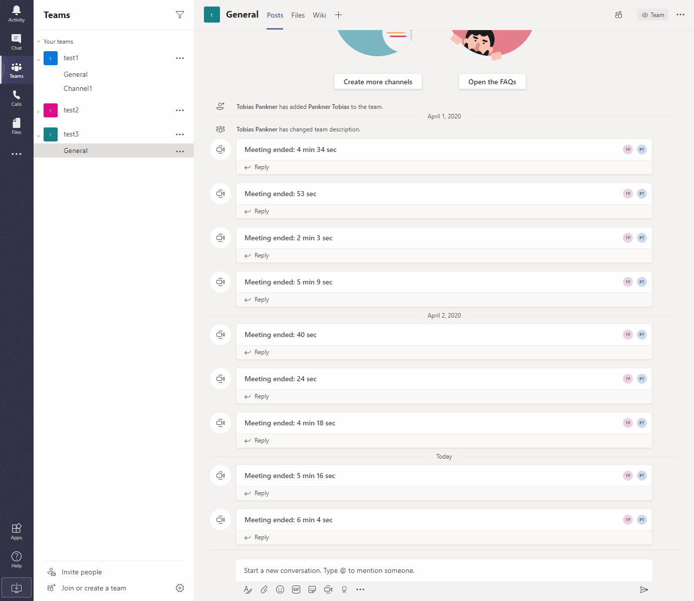Viewport: 694px width, 601px height.
Task: Click the Open the FAQs button
Action: tap(492, 82)
